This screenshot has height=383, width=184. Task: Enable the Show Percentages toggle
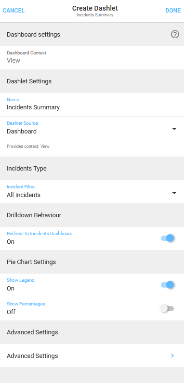tap(167, 308)
